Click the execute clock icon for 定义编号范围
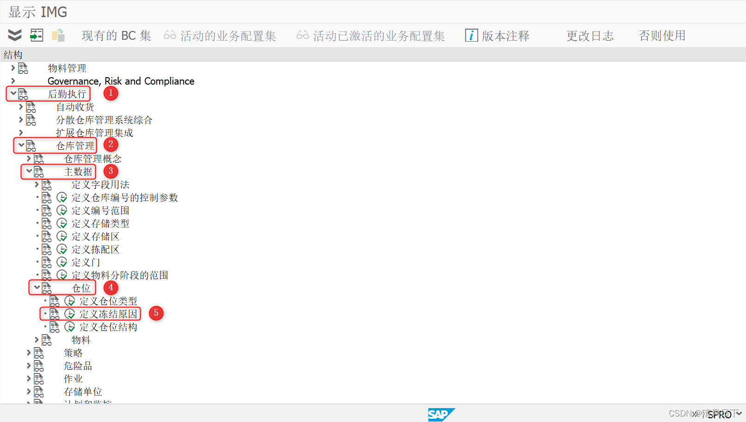746x422 pixels. (x=62, y=211)
